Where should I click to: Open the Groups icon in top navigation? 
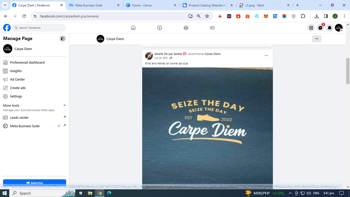coord(186,28)
